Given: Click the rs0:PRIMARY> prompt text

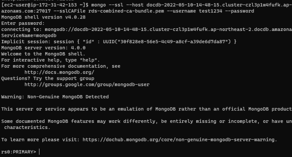Looking at the screenshot, I should tap(19, 152).
